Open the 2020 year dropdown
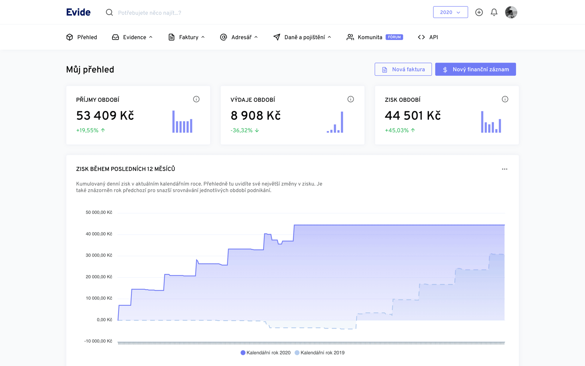Screen dimensions: 585x366 pyautogui.click(x=450, y=12)
